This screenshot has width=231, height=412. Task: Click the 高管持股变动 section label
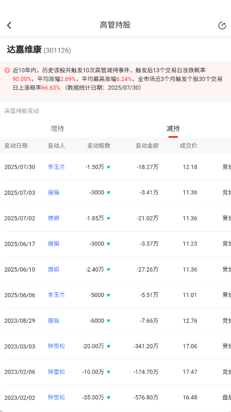pyautogui.click(x=22, y=111)
